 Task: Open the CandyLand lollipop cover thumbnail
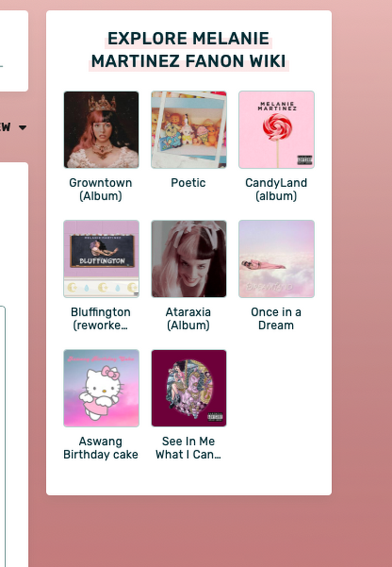(x=276, y=129)
